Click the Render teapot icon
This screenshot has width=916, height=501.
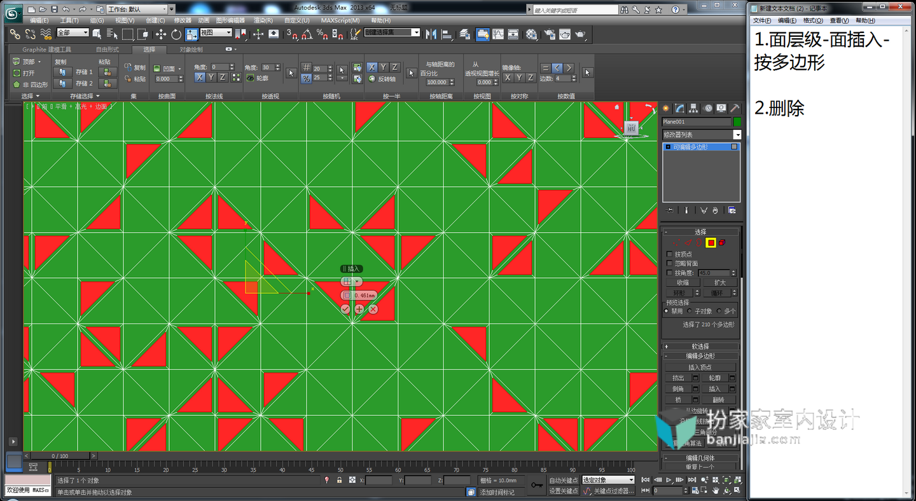click(x=580, y=34)
